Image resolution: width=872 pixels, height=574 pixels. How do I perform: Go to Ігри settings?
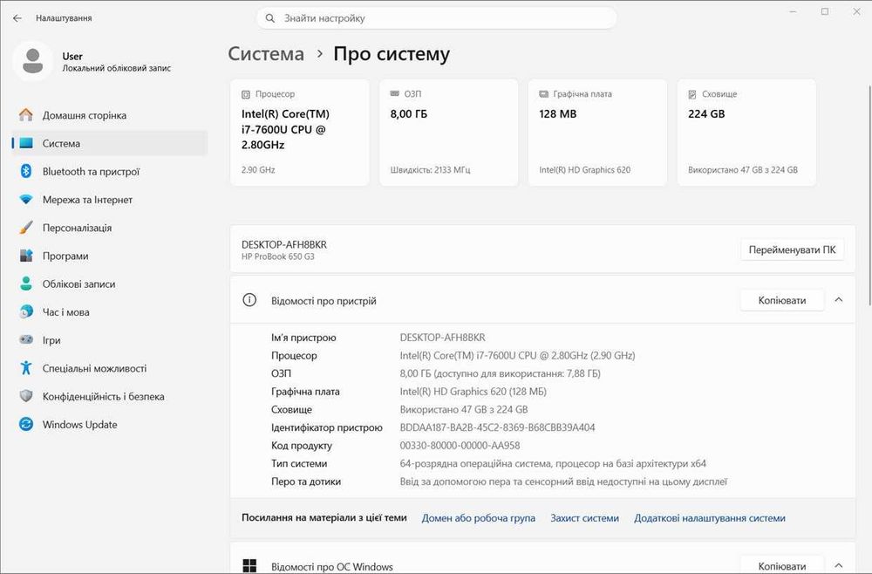pyautogui.click(x=110, y=340)
